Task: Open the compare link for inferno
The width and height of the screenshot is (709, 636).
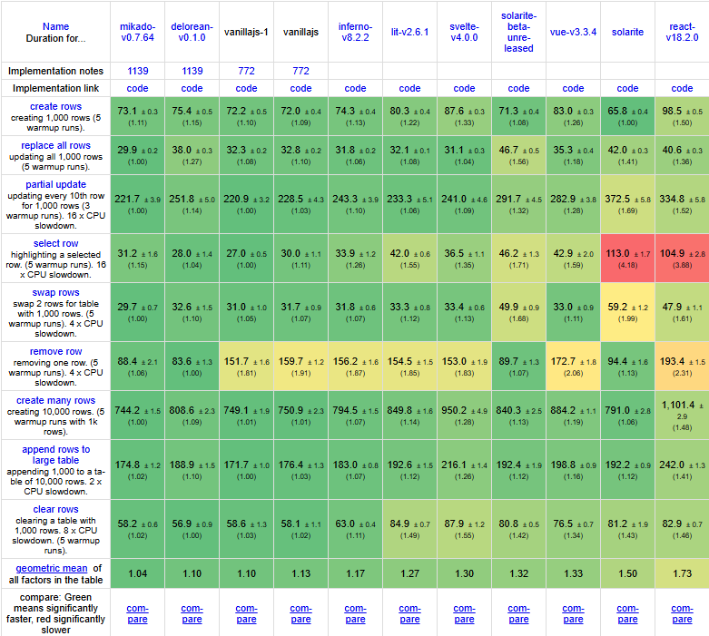Action: point(355,614)
